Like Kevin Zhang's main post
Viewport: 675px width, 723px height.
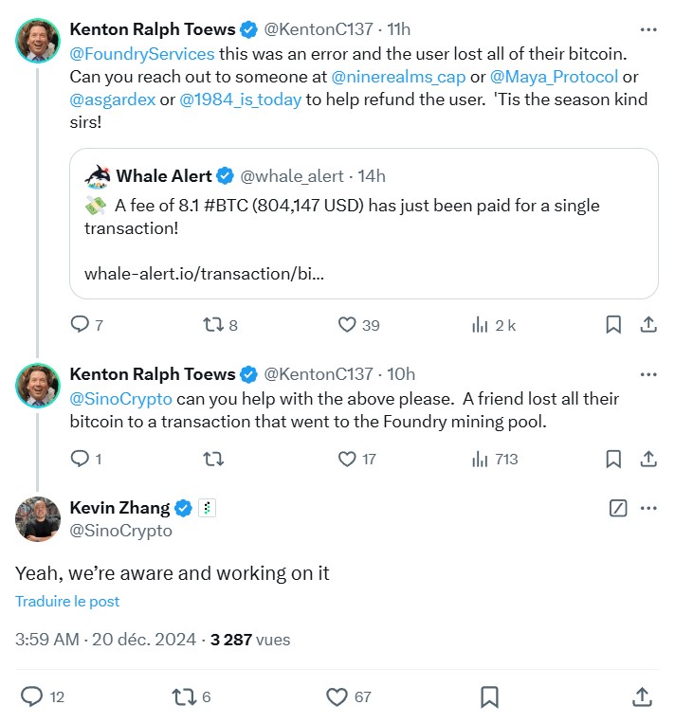pyautogui.click(x=337, y=697)
